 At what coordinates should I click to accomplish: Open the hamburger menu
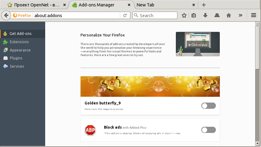tap(254, 16)
